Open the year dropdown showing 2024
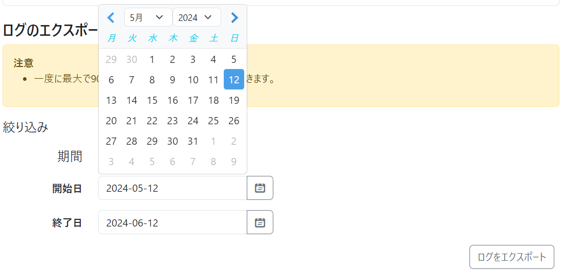 click(196, 17)
